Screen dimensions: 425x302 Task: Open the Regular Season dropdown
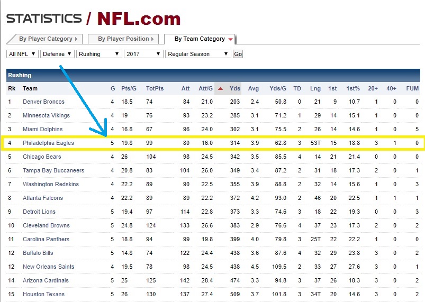(x=198, y=54)
